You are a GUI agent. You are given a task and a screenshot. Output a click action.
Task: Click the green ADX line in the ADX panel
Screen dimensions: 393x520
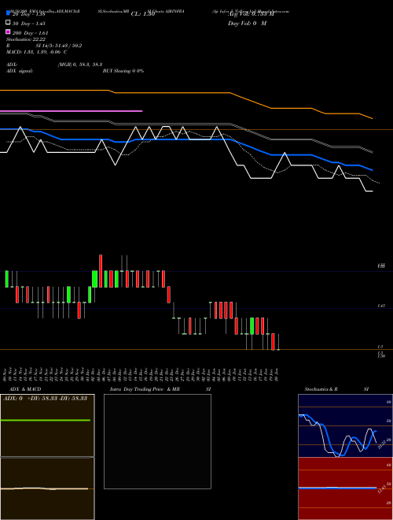point(45,420)
